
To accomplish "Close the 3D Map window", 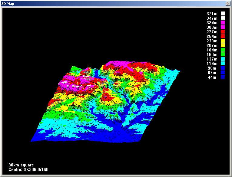I will point(228,4).
